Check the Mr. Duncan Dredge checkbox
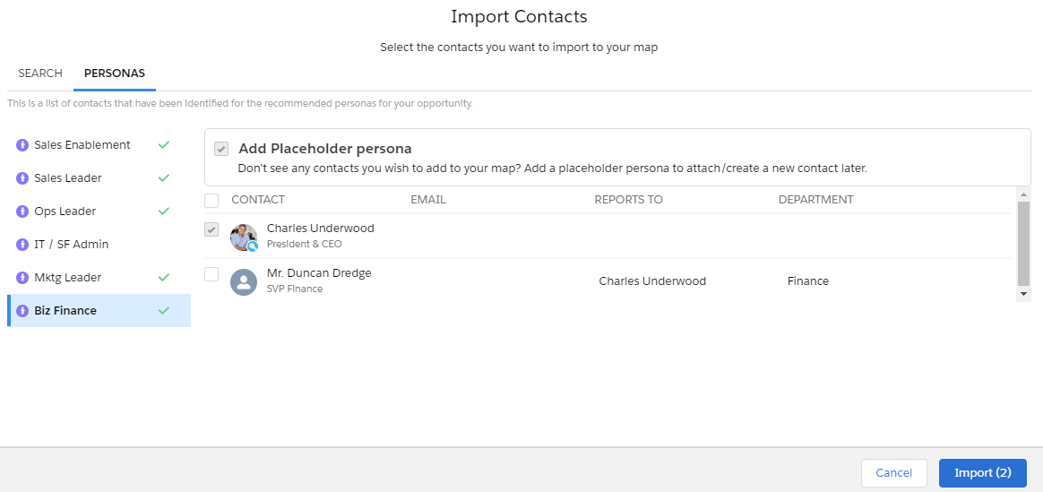This screenshot has width=1043, height=492. [211, 274]
